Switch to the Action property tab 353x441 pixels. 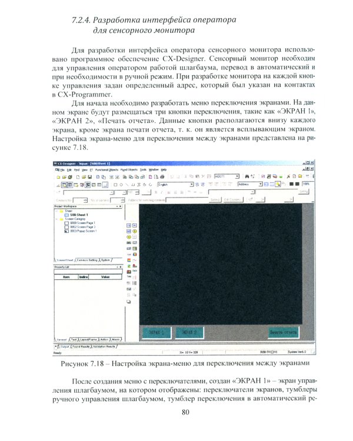tap(105, 340)
